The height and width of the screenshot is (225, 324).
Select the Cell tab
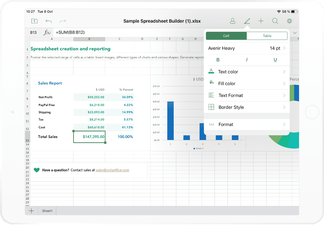pos(227,36)
